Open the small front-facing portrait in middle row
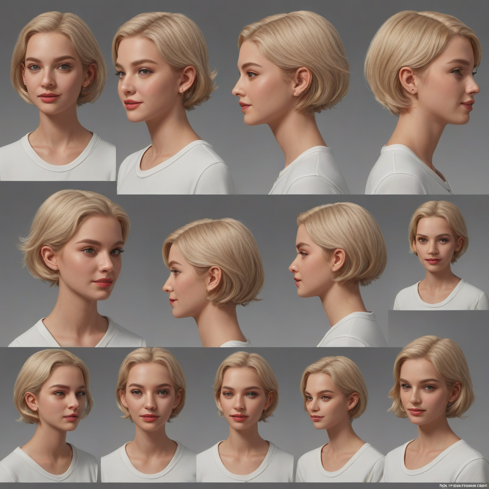Screen dimensions: 489x489 438,253
